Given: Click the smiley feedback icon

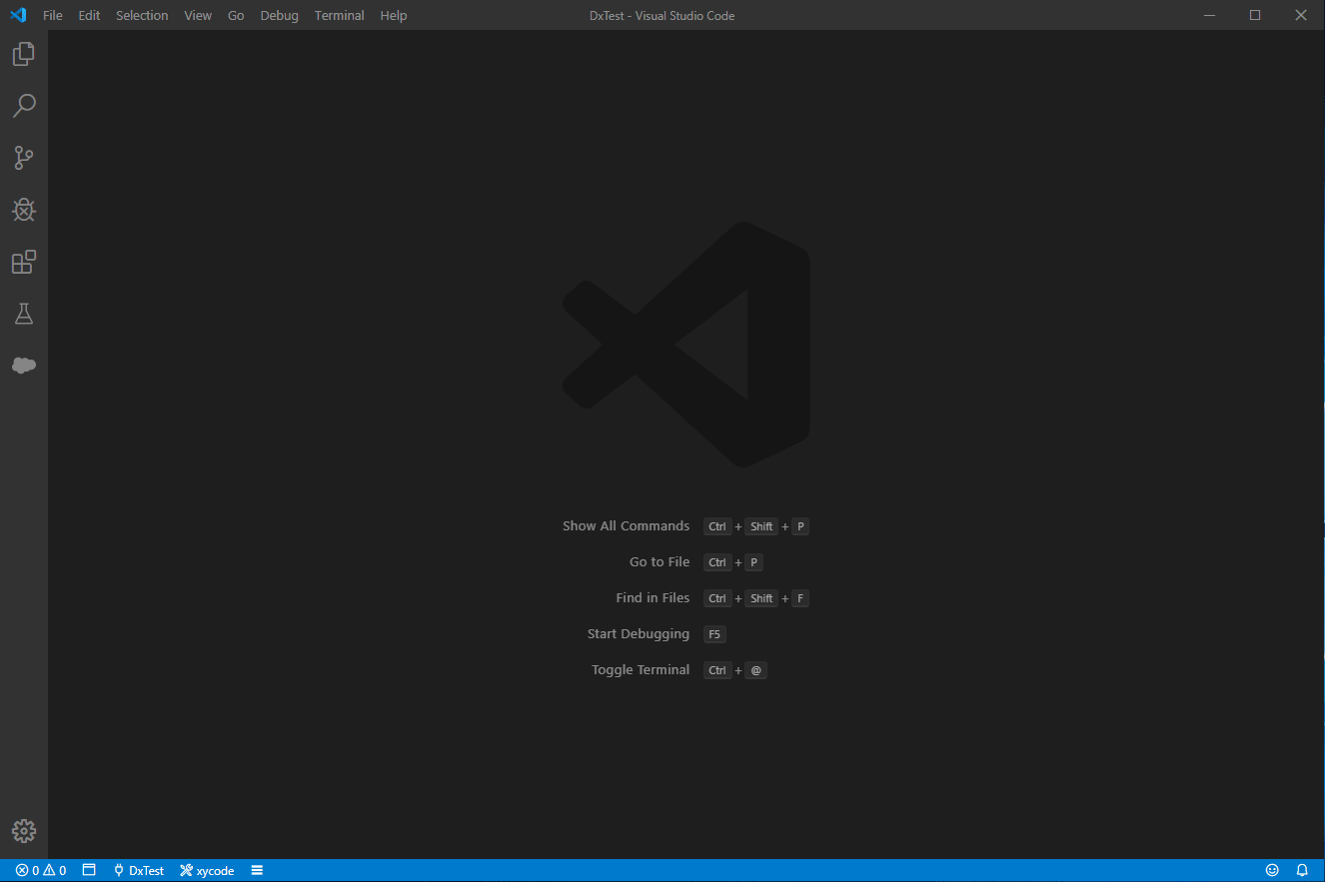Looking at the screenshot, I should [x=1272, y=870].
